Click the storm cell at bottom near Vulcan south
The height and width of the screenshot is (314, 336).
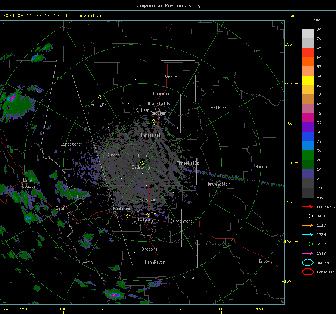tap(113, 295)
